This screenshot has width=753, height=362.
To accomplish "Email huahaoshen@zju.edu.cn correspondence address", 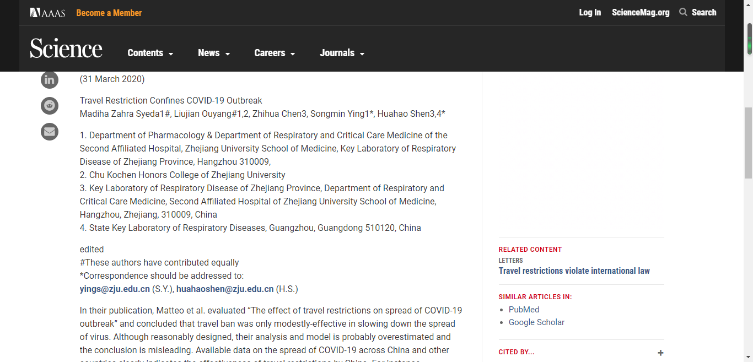I will (225, 289).
